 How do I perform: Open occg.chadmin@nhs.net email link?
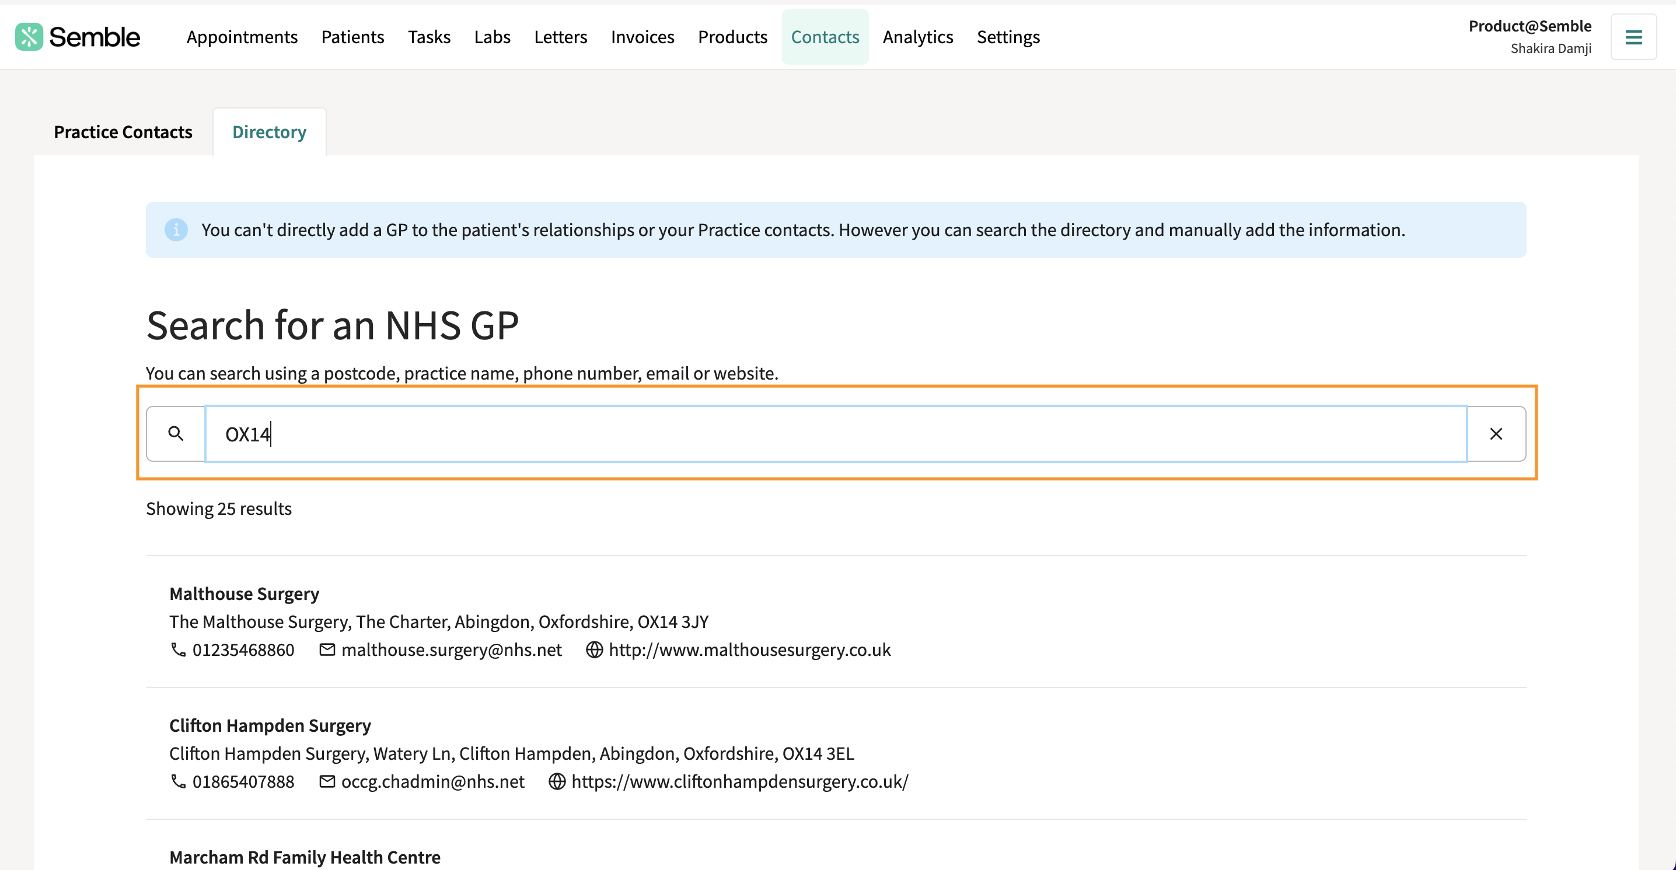tap(432, 781)
